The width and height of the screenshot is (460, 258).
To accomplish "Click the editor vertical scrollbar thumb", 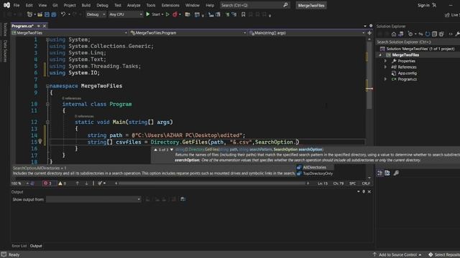I will [x=369, y=75].
